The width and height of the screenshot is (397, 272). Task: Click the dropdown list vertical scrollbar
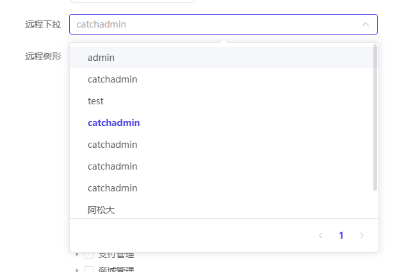click(375, 117)
